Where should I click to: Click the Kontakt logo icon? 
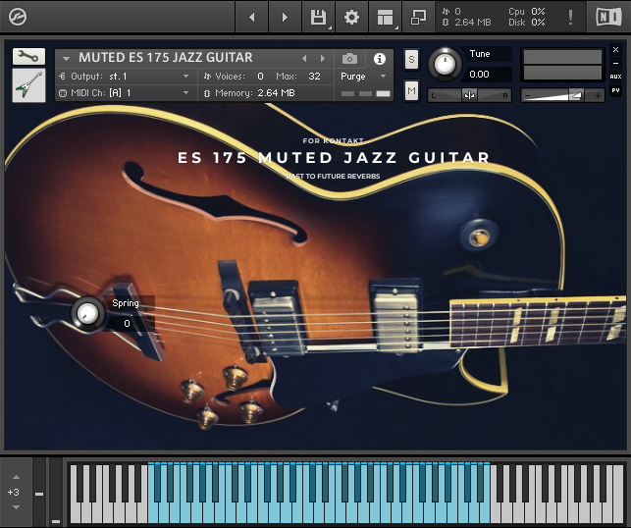click(18, 17)
